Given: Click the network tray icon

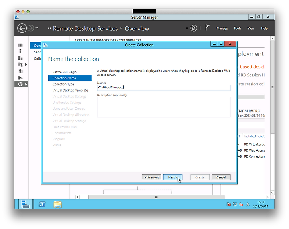Looking at the screenshot, I should (235, 204).
